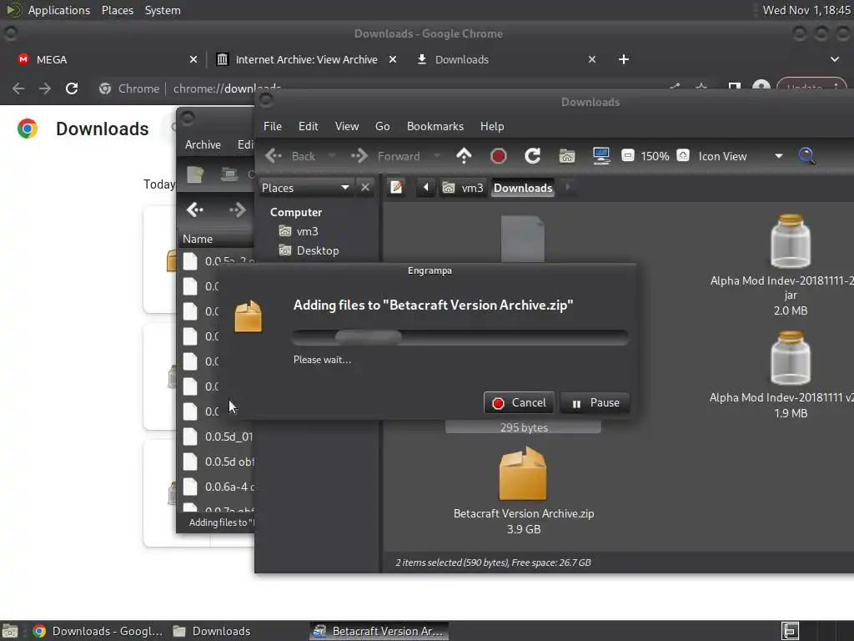Click the red Stop loading icon
This screenshot has width=854, height=641.
click(498, 156)
